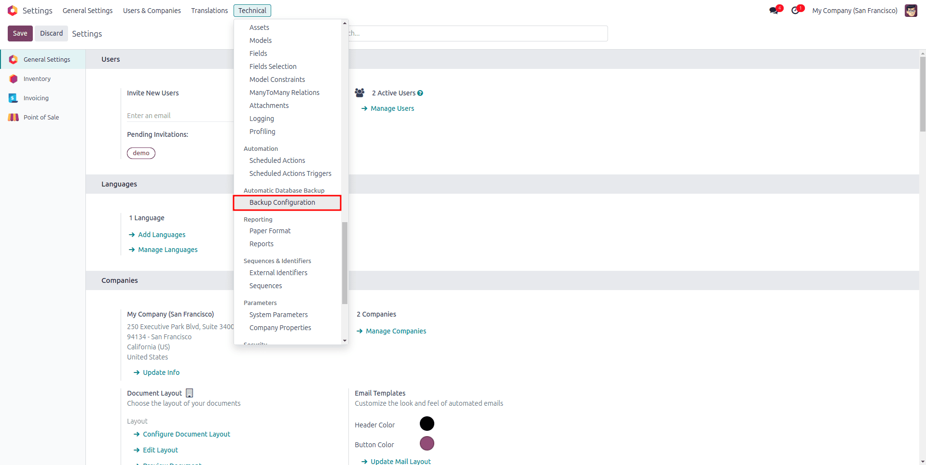Screen dimensions: 926x465
Task: Choose Backup Configuration from Technical menu
Action: (282, 203)
